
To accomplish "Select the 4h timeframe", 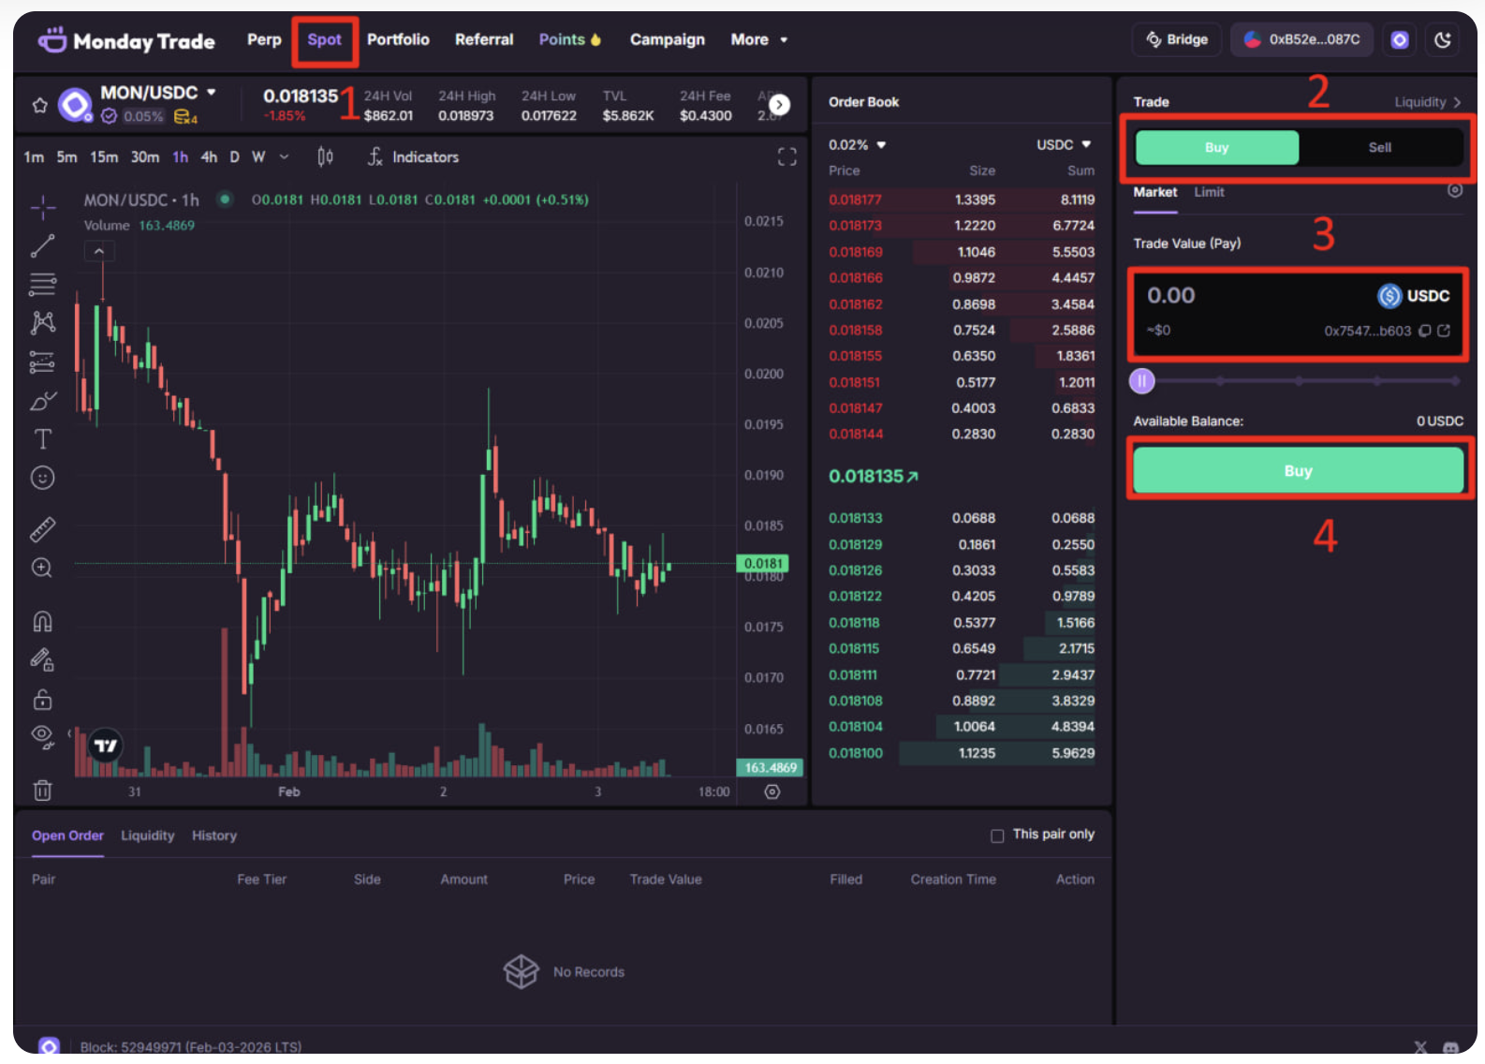I will coord(209,156).
